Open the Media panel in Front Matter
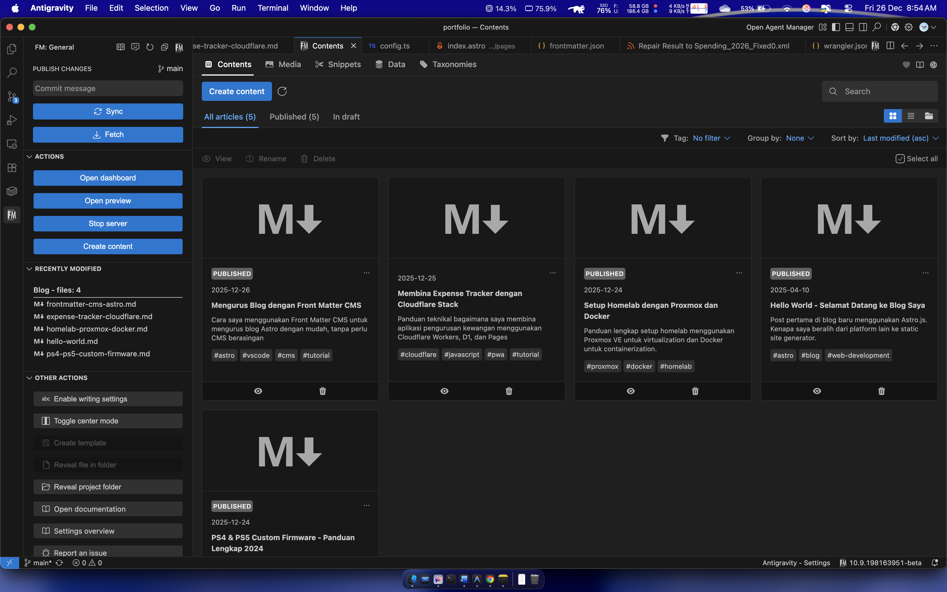The image size is (947, 592). (x=283, y=64)
